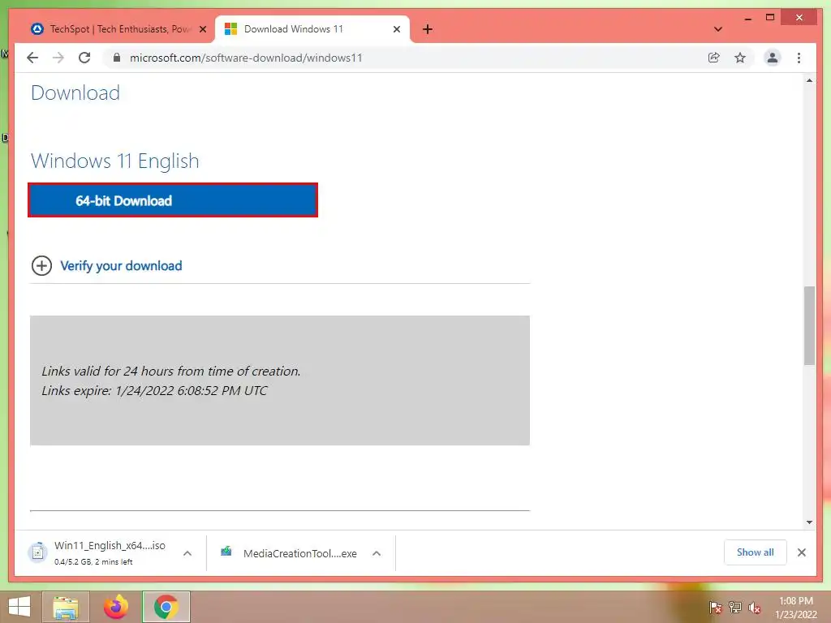The image size is (831, 623).
Task: Click the scrollbar down arrow
Action: point(809,522)
